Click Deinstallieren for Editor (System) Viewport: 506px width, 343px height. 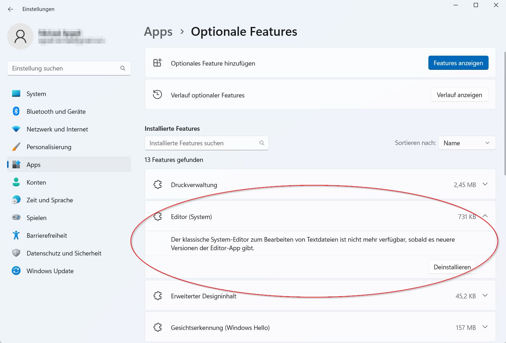pos(452,267)
